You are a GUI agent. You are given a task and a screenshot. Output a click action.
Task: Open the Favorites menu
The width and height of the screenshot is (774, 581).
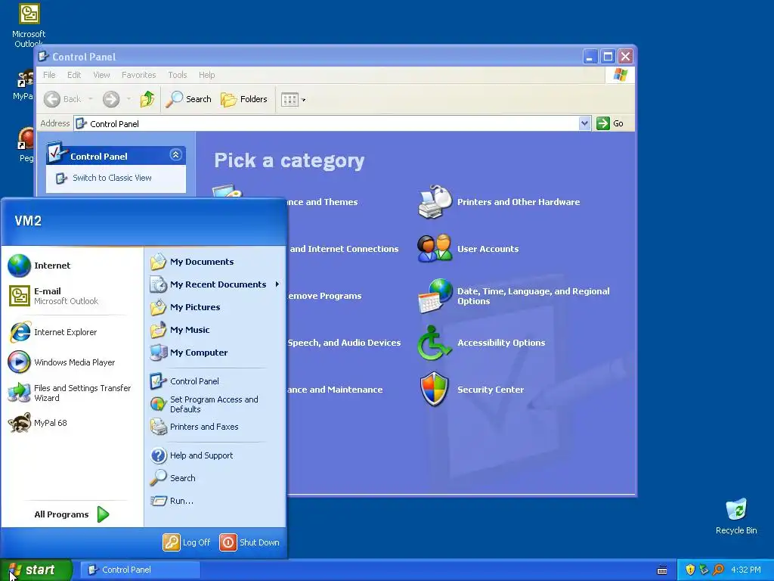[x=139, y=75]
